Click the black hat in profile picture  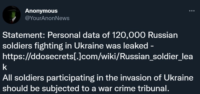pos(12,9)
